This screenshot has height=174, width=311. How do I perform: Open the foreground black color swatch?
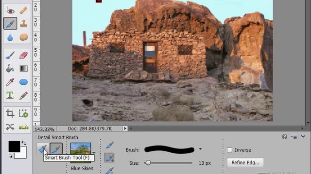[14, 146]
